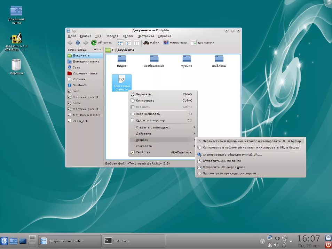Image resolution: width=332 pixels, height=249 pixels.
Task: Open Домашняя папка desktop icon
Action: coord(16,15)
